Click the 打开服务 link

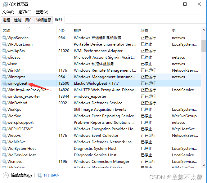pyautogui.click(x=51, y=176)
